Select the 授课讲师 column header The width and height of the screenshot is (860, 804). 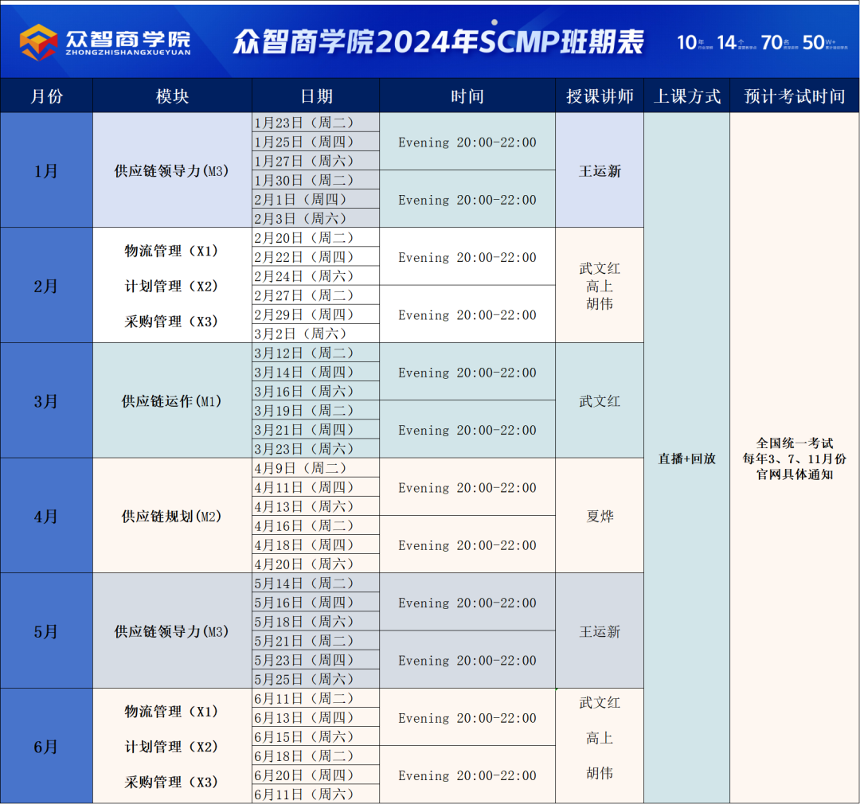click(600, 96)
